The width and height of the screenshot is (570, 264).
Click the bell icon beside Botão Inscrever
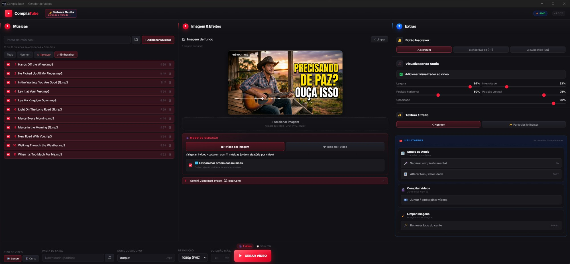(400, 40)
